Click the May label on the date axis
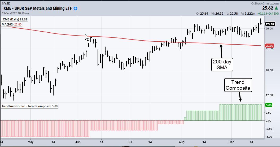Viewport: 280px width, 147px height. (31, 142)
